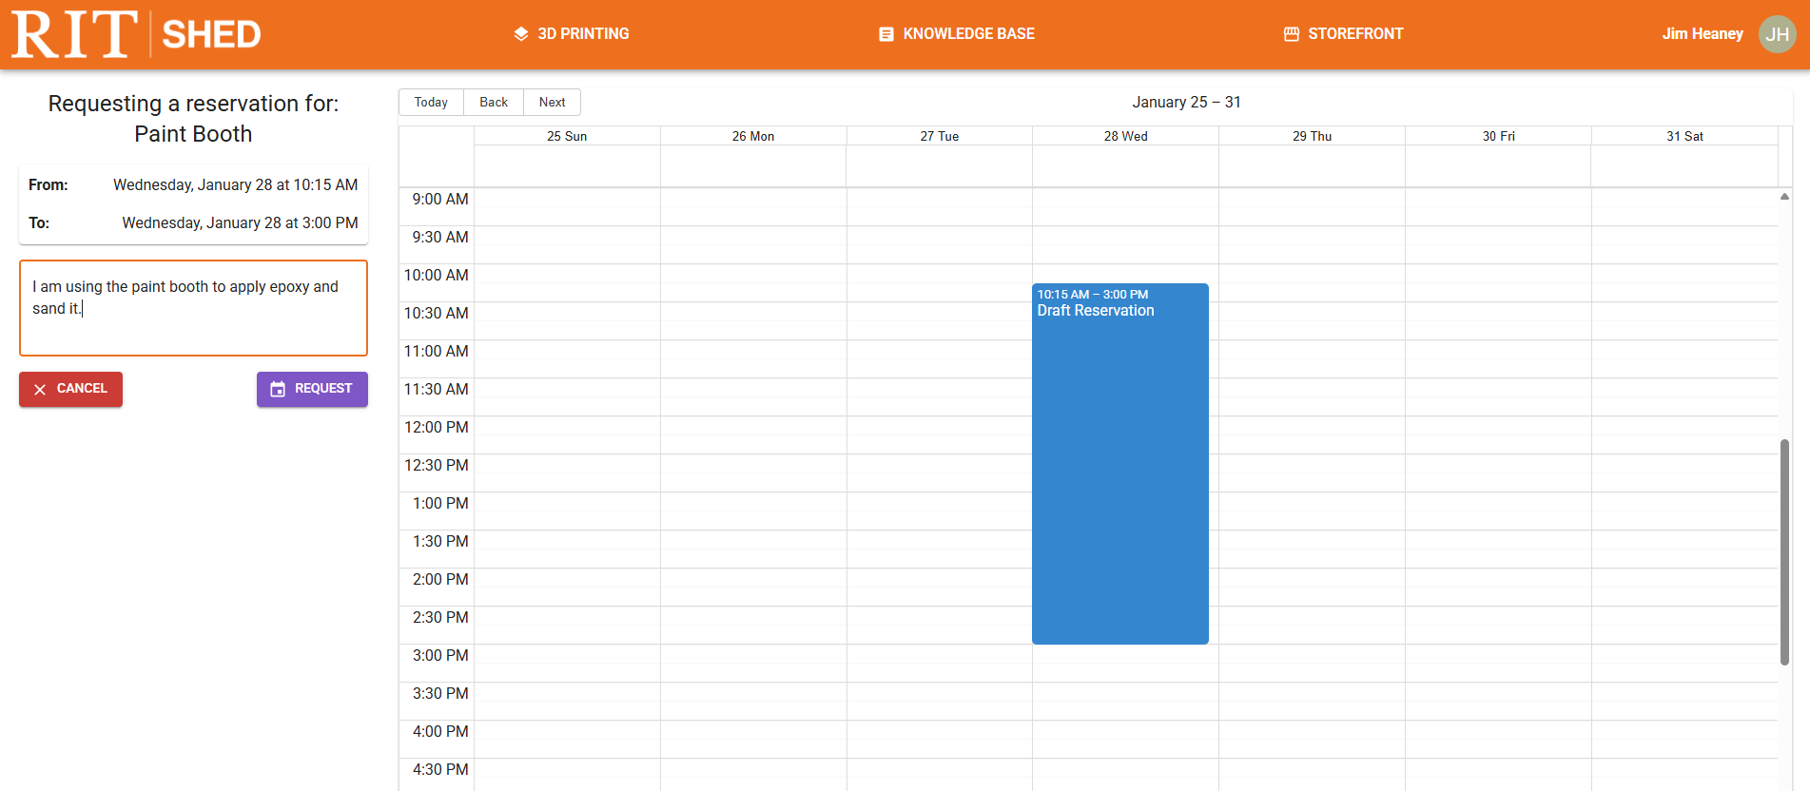1810x791 pixels.
Task: Focus the reservation reason text box
Action: [x=193, y=308]
